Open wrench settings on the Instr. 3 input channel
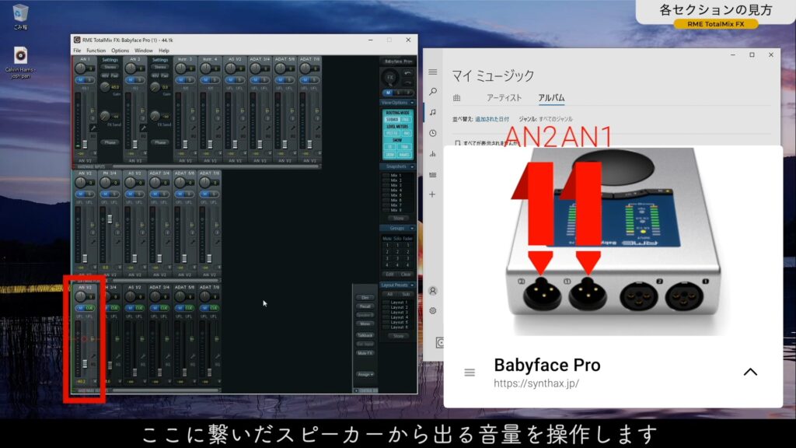Viewport: 796px width, 448px height. click(194, 128)
